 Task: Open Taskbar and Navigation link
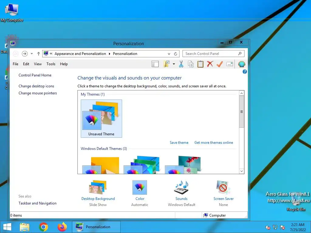(x=37, y=203)
